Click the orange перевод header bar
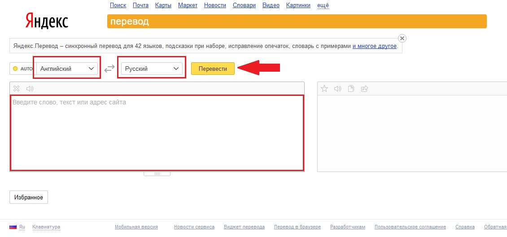Screen dimensions: 507x237 [x=297, y=22]
